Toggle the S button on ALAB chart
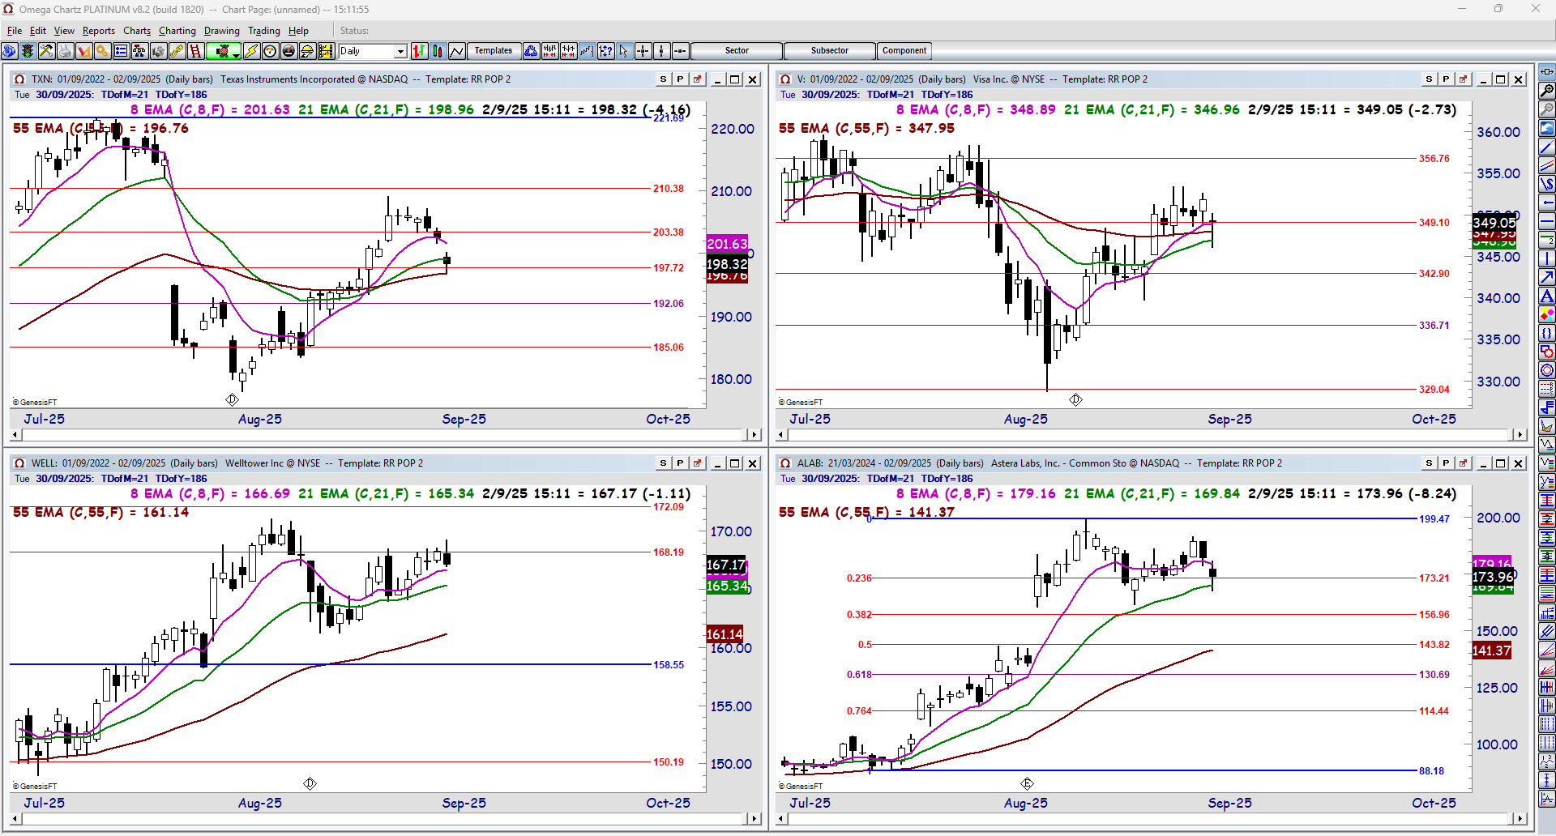 [x=1429, y=463]
